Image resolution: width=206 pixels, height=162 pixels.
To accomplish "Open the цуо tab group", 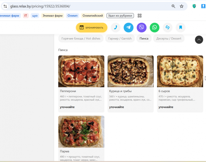I will pyautogui.click(x=35, y=16).
